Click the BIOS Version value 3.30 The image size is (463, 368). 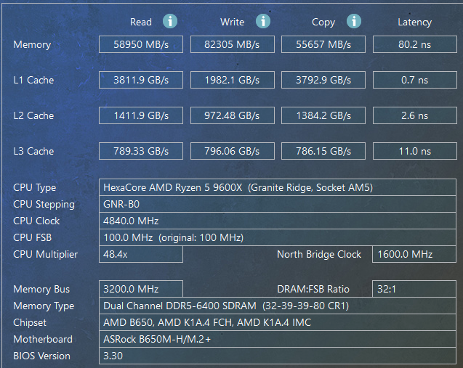[278, 356]
